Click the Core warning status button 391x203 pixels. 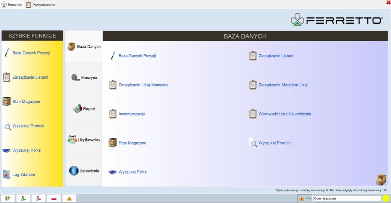pos(305,198)
